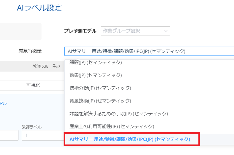This screenshot has width=234, height=155.
Task: Click the 教師 538 count label
Action: [x=40, y=66]
